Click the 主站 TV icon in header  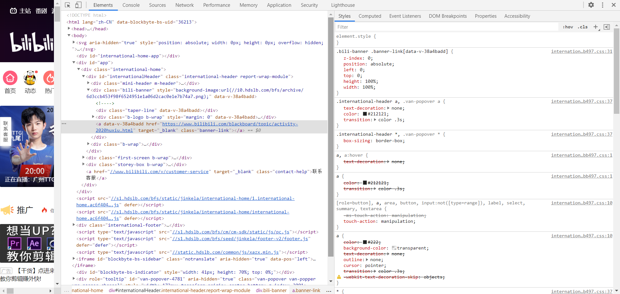[13, 11]
